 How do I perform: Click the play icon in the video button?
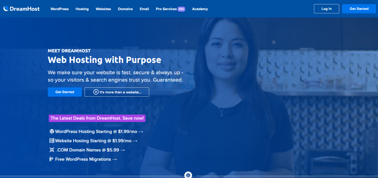click(x=96, y=92)
